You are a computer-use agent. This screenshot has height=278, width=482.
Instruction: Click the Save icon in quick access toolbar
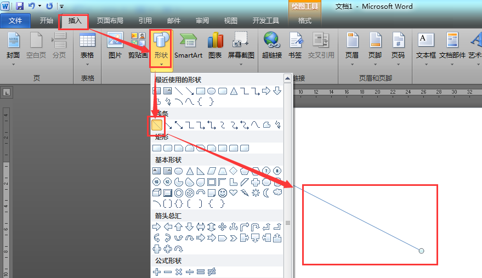[20, 6]
